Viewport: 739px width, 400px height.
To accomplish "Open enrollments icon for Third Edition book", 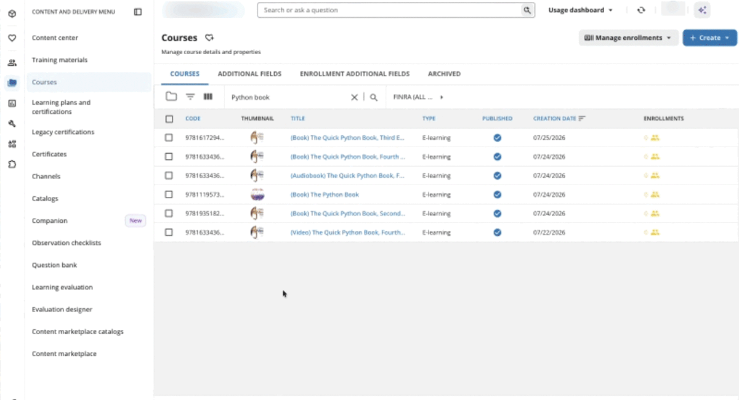I will click(x=655, y=138).
